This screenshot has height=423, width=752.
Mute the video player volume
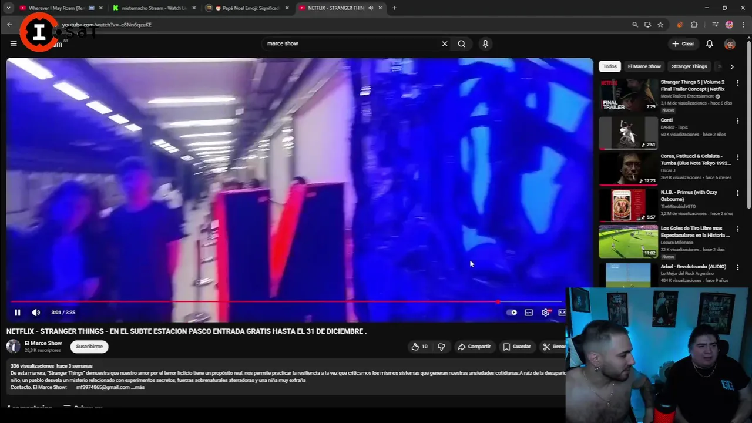click(36, 313)
